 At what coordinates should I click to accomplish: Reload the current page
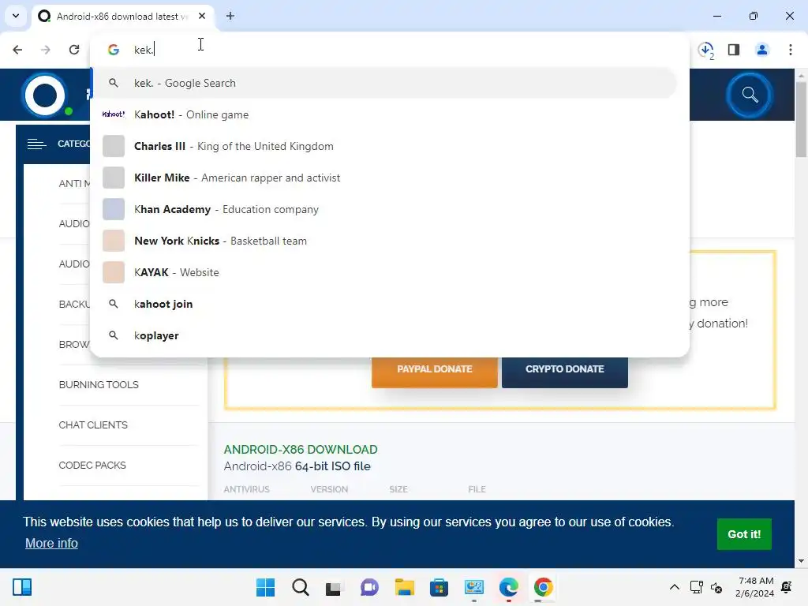click(x=74, y=50)
